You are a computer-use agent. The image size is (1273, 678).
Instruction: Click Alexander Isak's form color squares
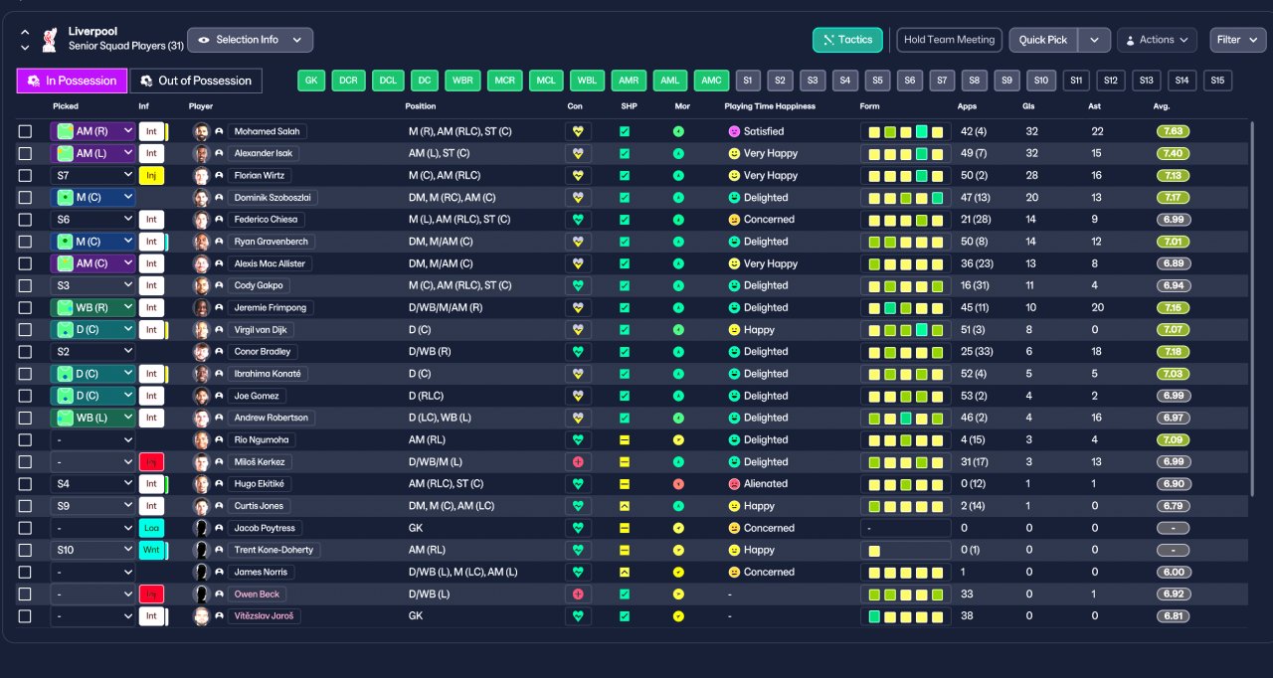coord(906,154)
